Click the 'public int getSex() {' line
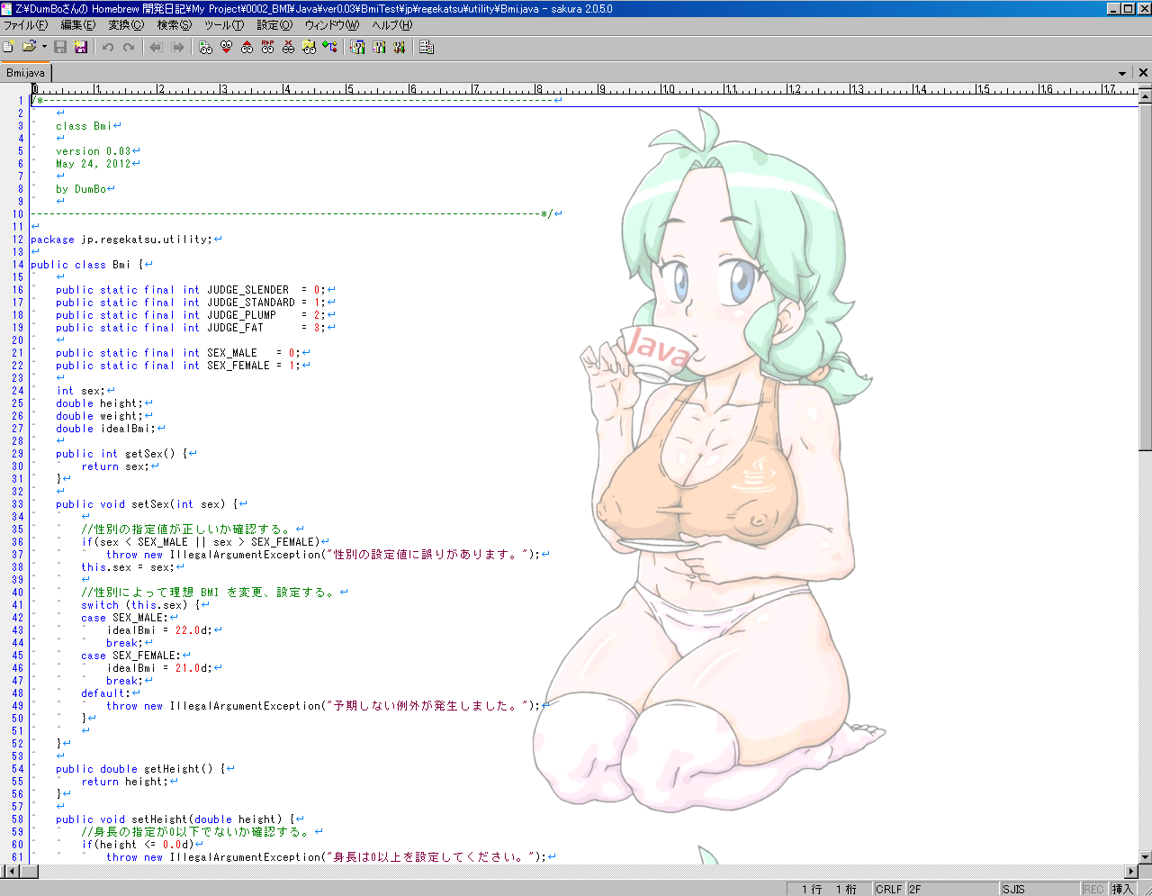Image resolution: width=1152 pixels, height=896 pixels. click(121, 454)
